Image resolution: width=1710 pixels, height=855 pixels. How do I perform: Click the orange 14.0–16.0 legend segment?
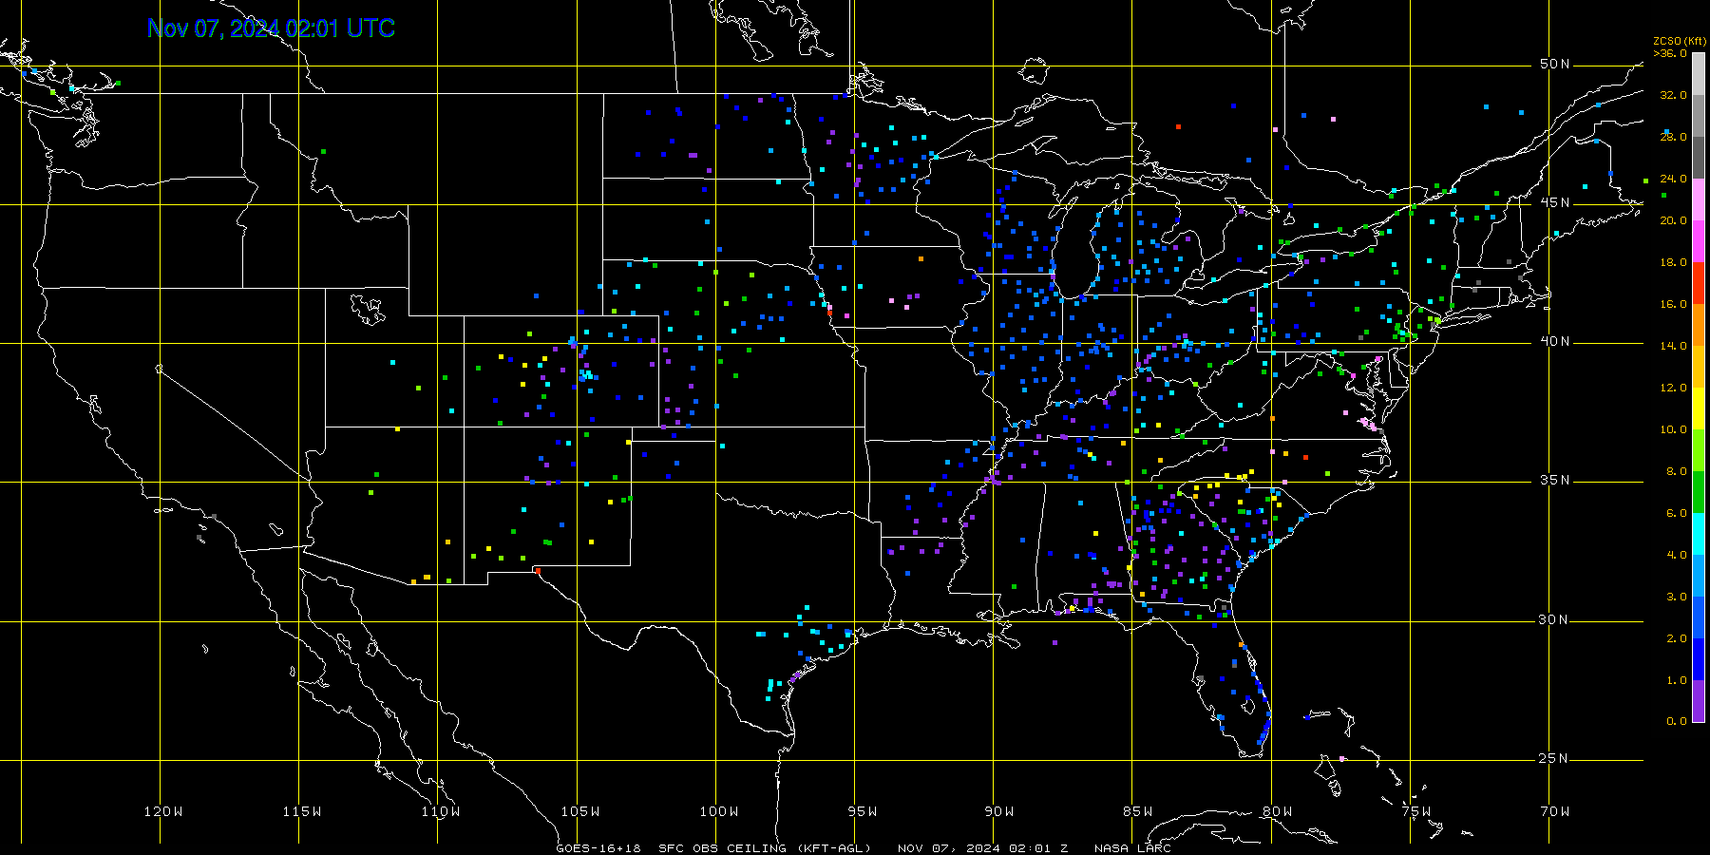coord(1699,325)
